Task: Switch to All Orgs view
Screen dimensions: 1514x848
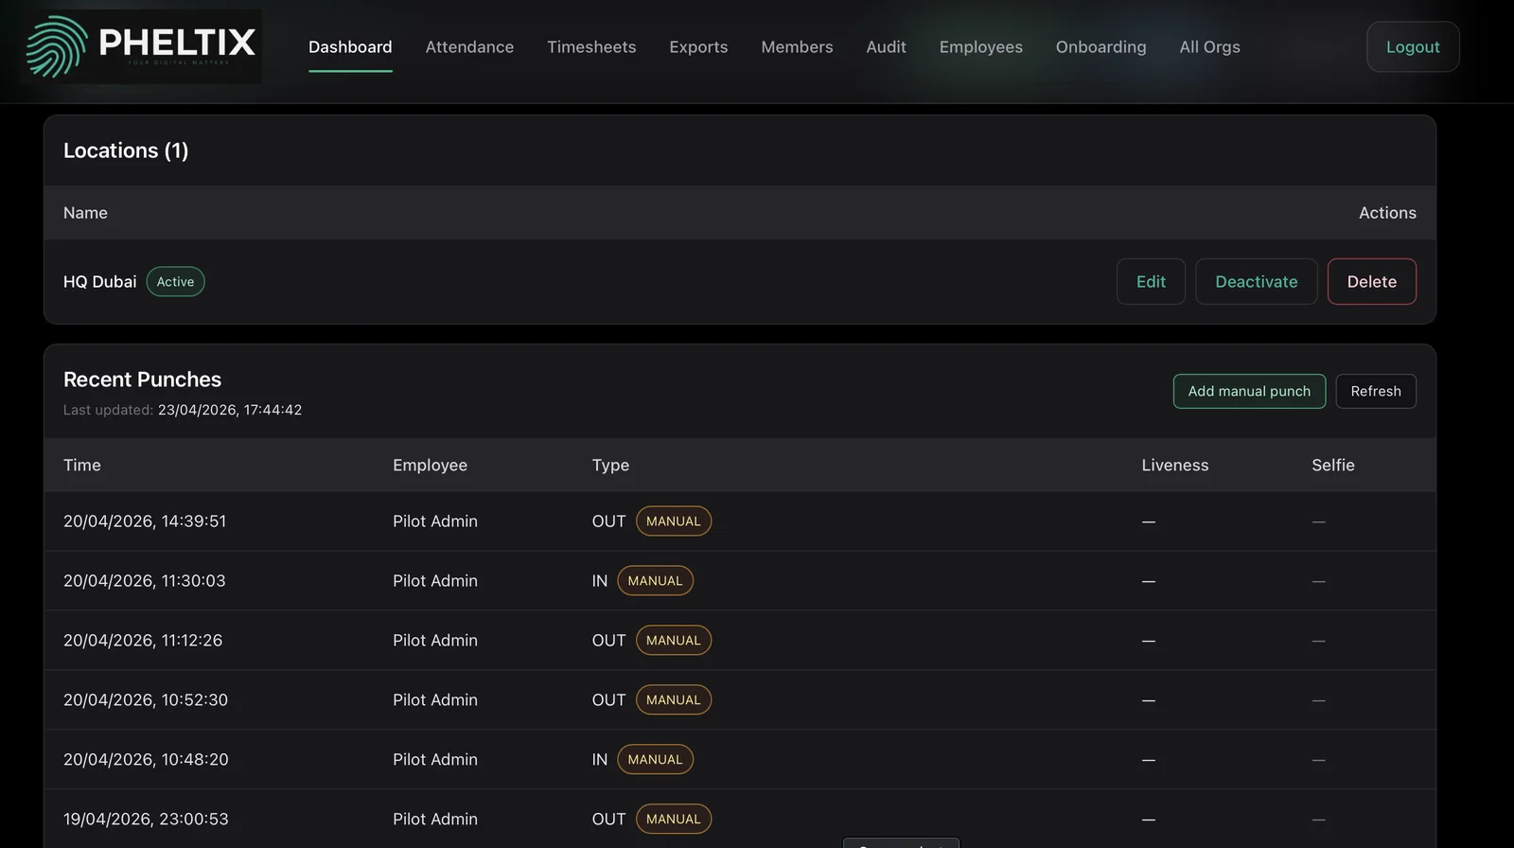Action: tap(1209, 47)
